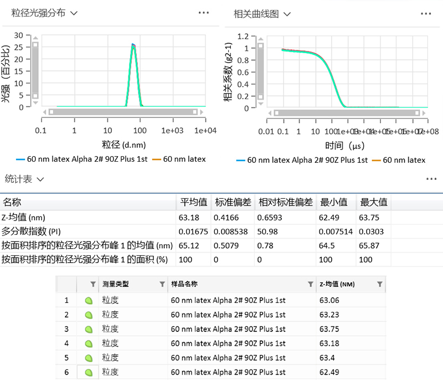This screenshot has height=380, width=443.
Task: Click the green quality indicator beside row 1
Action: (x=89, y=300)
